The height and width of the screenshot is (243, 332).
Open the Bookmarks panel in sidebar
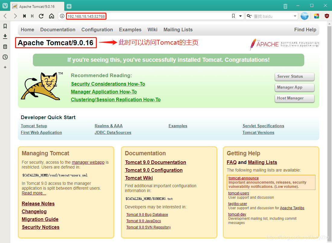point(5,26)
